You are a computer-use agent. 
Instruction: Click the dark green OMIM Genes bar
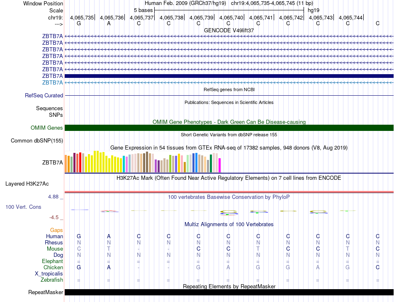coord(229,128)
